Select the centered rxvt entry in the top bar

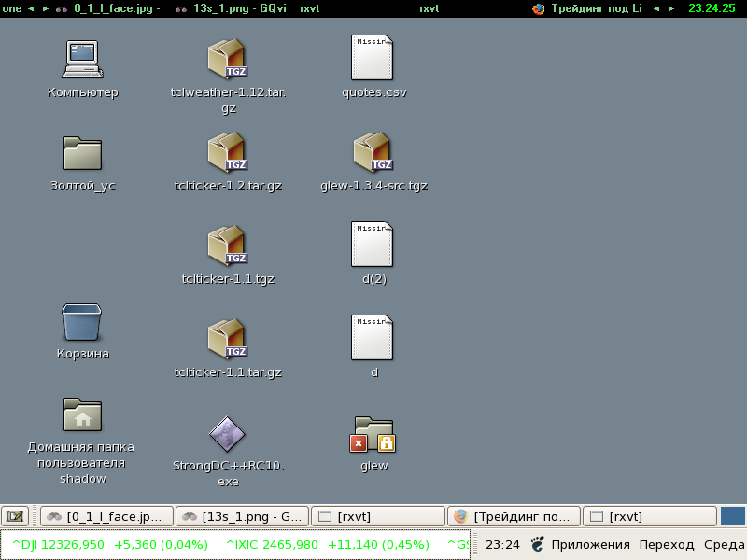430,8
